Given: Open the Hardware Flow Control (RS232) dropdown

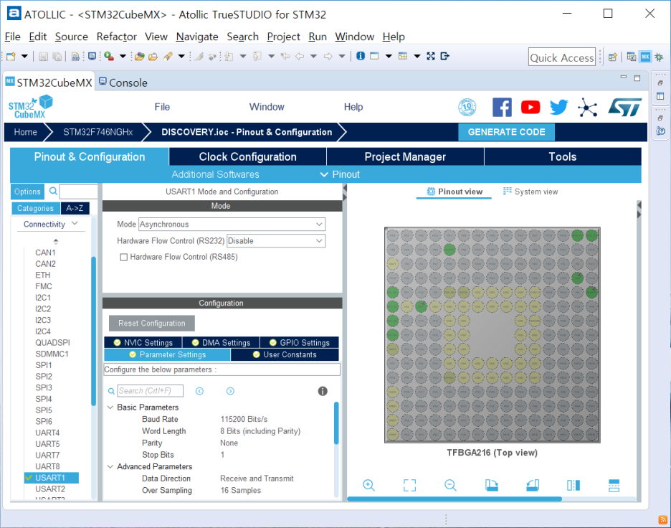Looking at the screenshot, I should (275, 240).
